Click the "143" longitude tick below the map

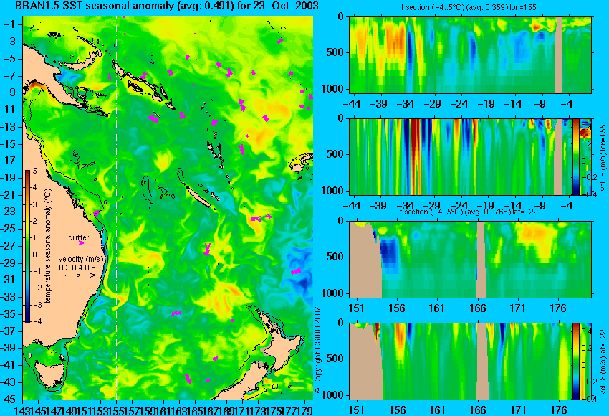21,410
